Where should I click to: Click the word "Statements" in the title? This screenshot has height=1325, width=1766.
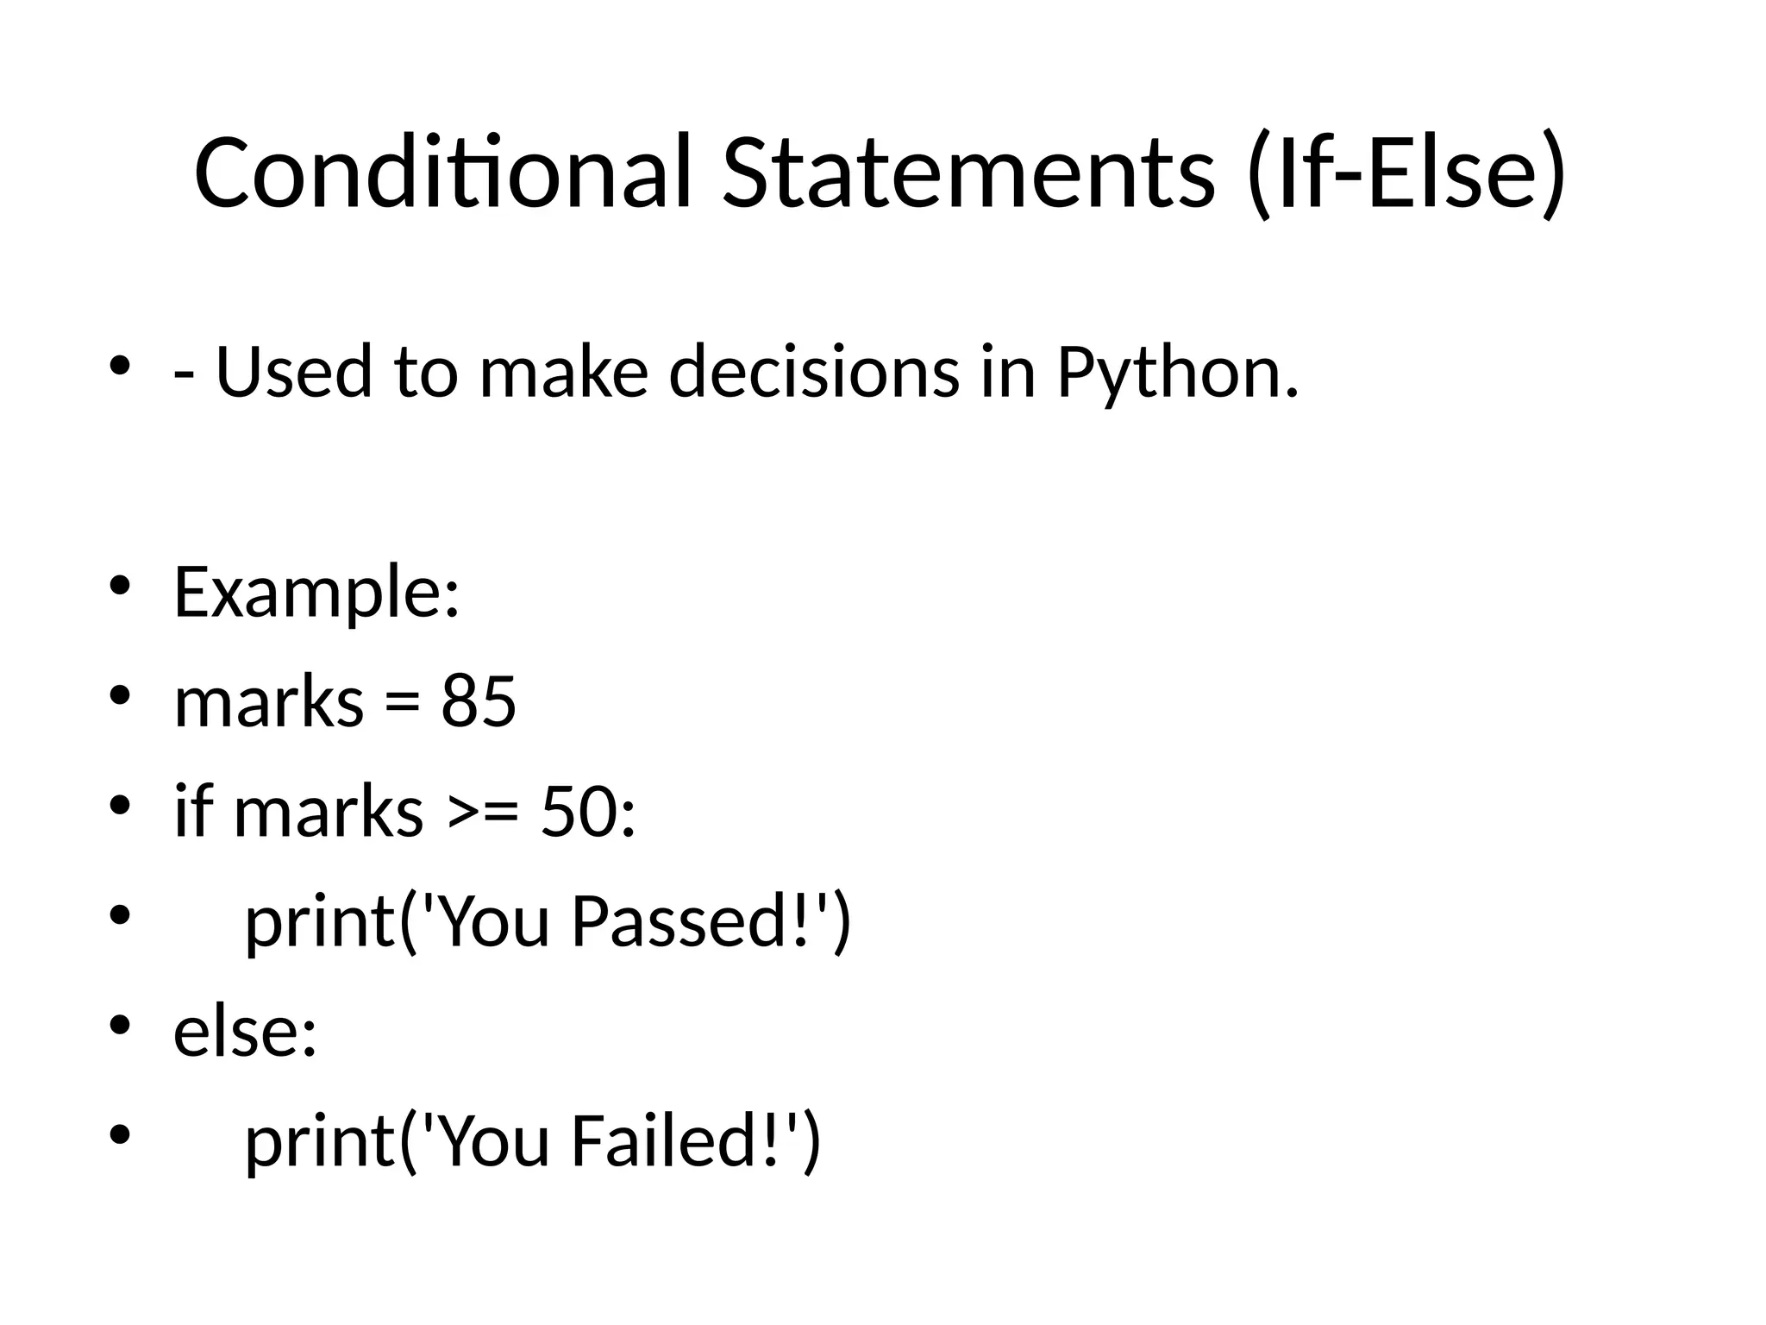point(968,173)
